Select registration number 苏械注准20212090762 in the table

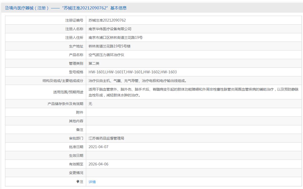point(107,20)
